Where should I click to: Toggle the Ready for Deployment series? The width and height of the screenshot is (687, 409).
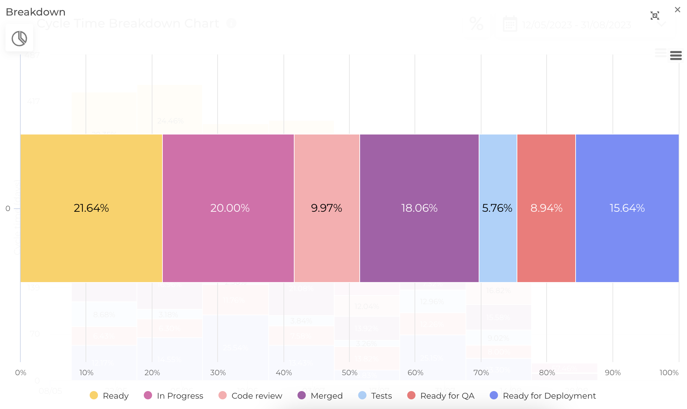click(x=550, y=396)
